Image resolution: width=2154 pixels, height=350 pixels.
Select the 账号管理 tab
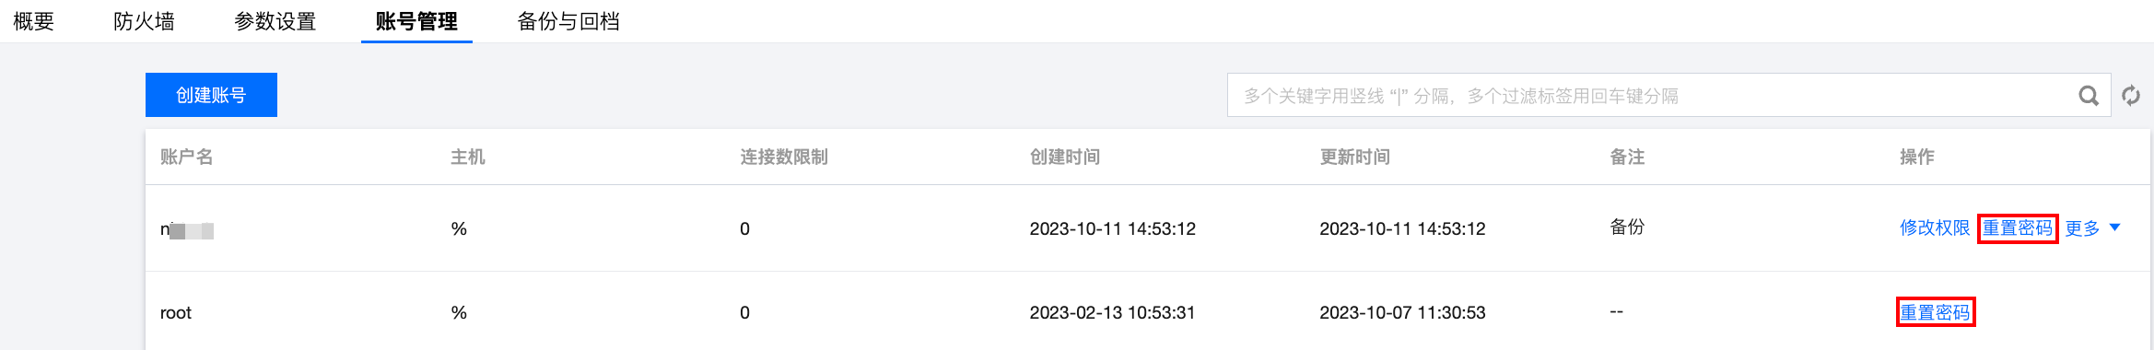[x=416, y=21]
